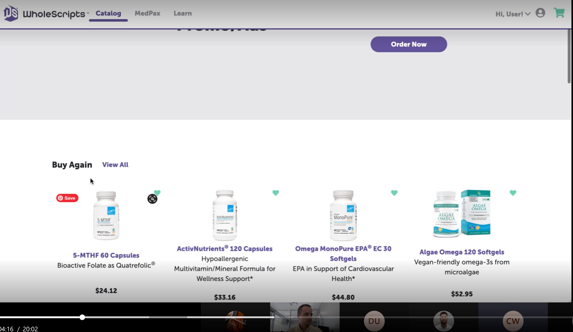Click 'Bioactive Folate as Quatrefolic' description
Screen dimensions: 573x332
click(x=106, y=265)
